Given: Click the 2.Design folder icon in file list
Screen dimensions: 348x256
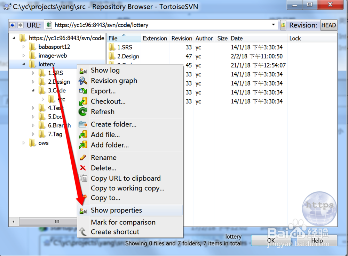Looking at the screenshot, I should point(112,56).
